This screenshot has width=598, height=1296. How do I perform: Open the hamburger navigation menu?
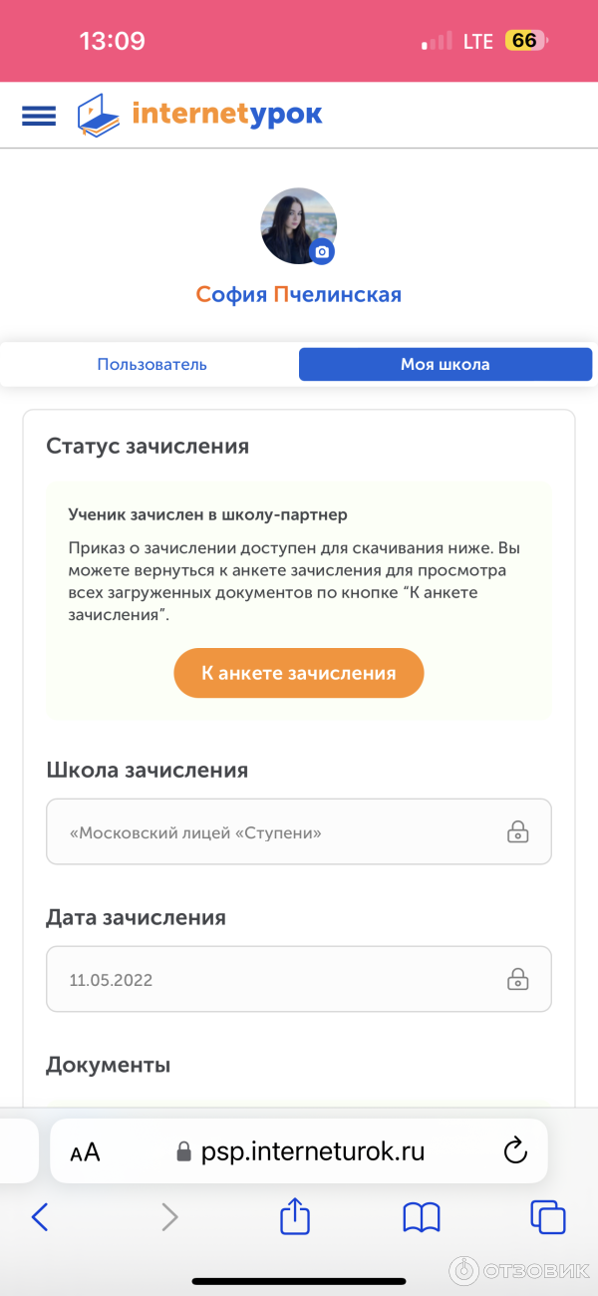[x=39, y=116]
